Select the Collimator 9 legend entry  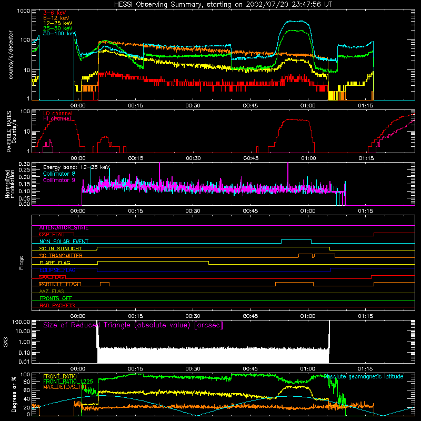point(59,180)
